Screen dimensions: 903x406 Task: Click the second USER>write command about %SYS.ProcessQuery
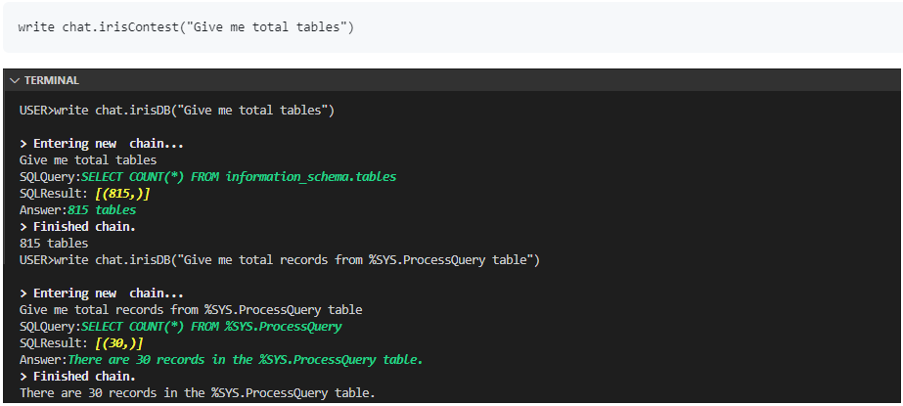tap(279, 260)
